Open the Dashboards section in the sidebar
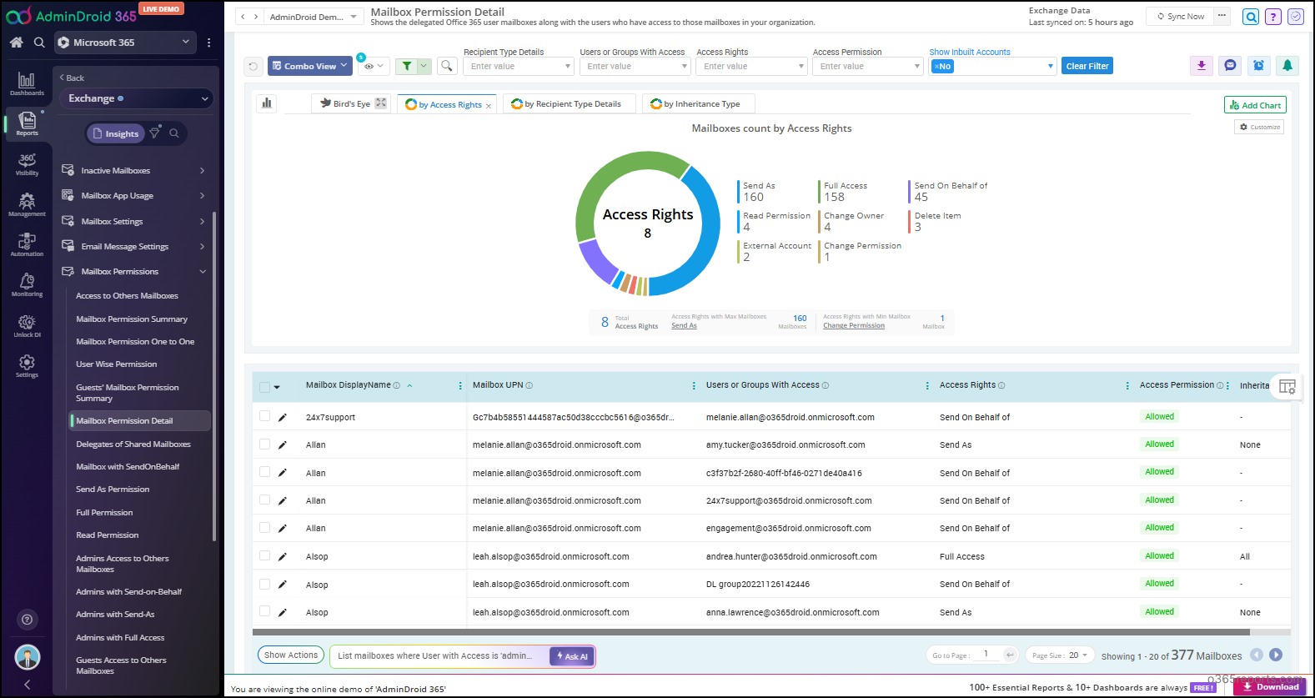 (x=27, y=83)
